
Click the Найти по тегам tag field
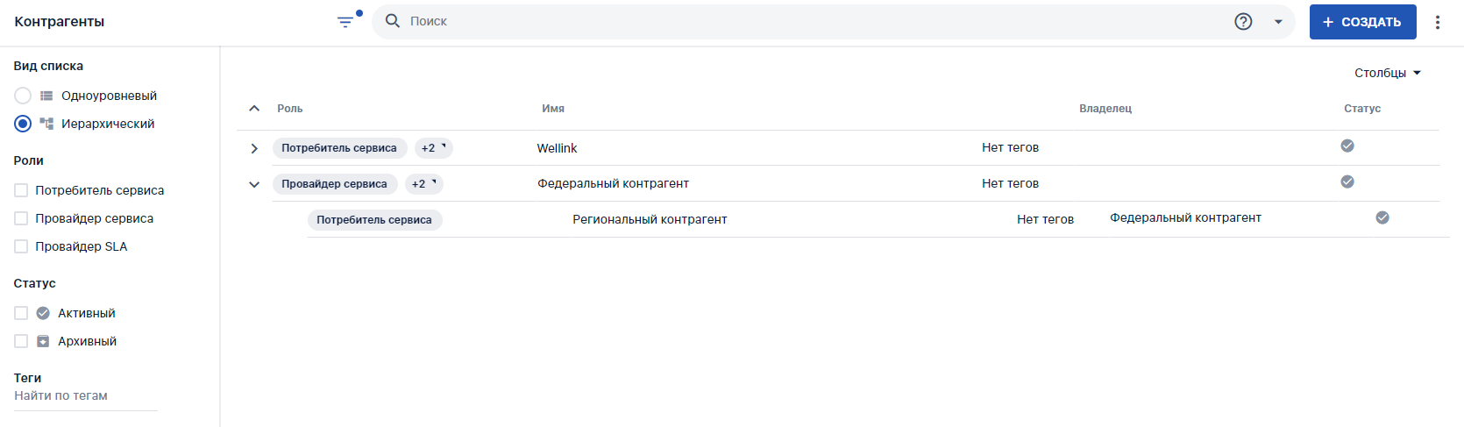(x=86, y=396)
